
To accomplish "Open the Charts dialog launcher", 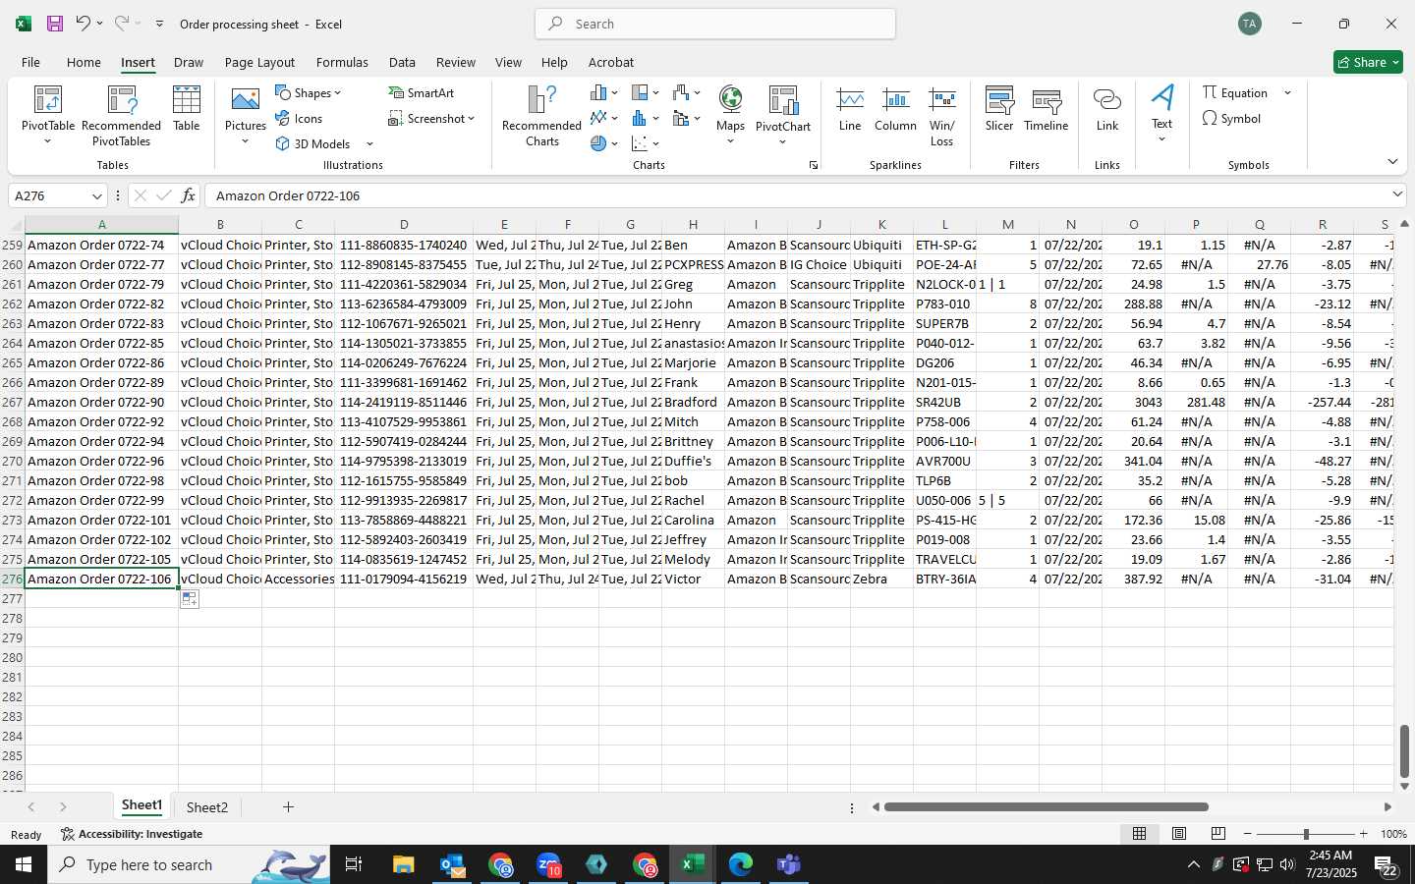I will click(x=814, y=166).
